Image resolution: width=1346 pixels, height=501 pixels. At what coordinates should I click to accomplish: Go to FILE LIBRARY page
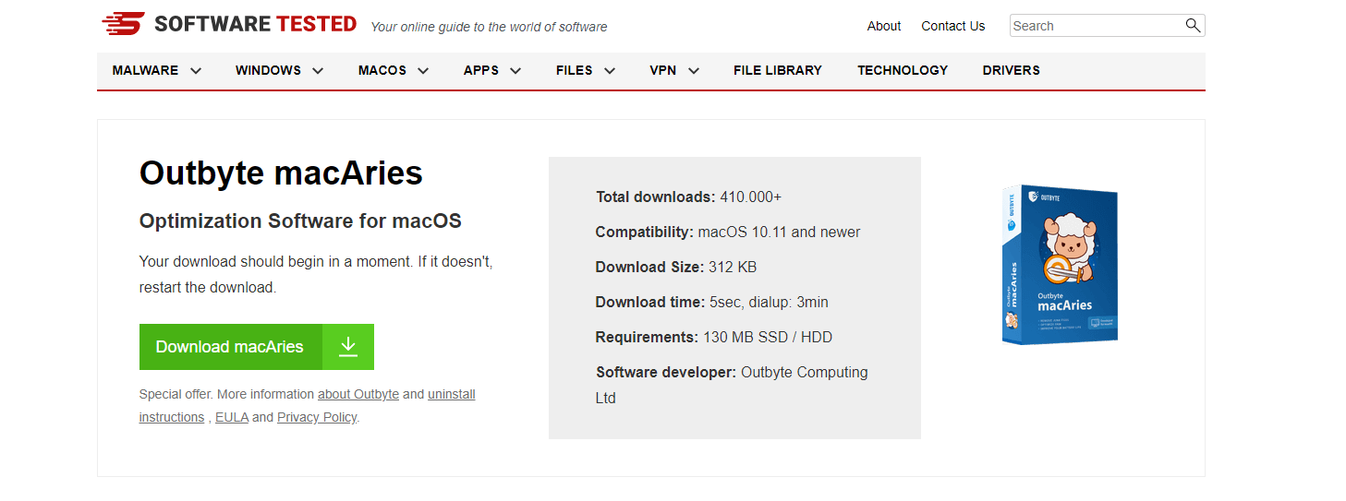778,70
